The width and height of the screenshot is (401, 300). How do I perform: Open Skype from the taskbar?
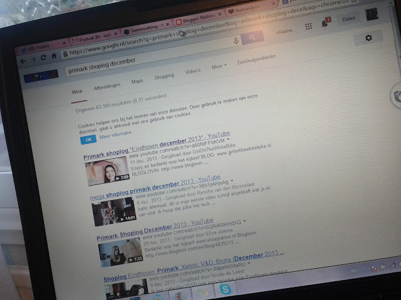click(x=226, y=289)
